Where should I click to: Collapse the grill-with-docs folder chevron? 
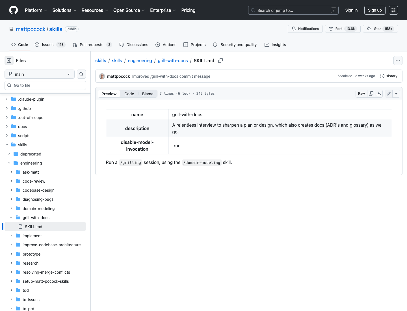click(11, 218)
